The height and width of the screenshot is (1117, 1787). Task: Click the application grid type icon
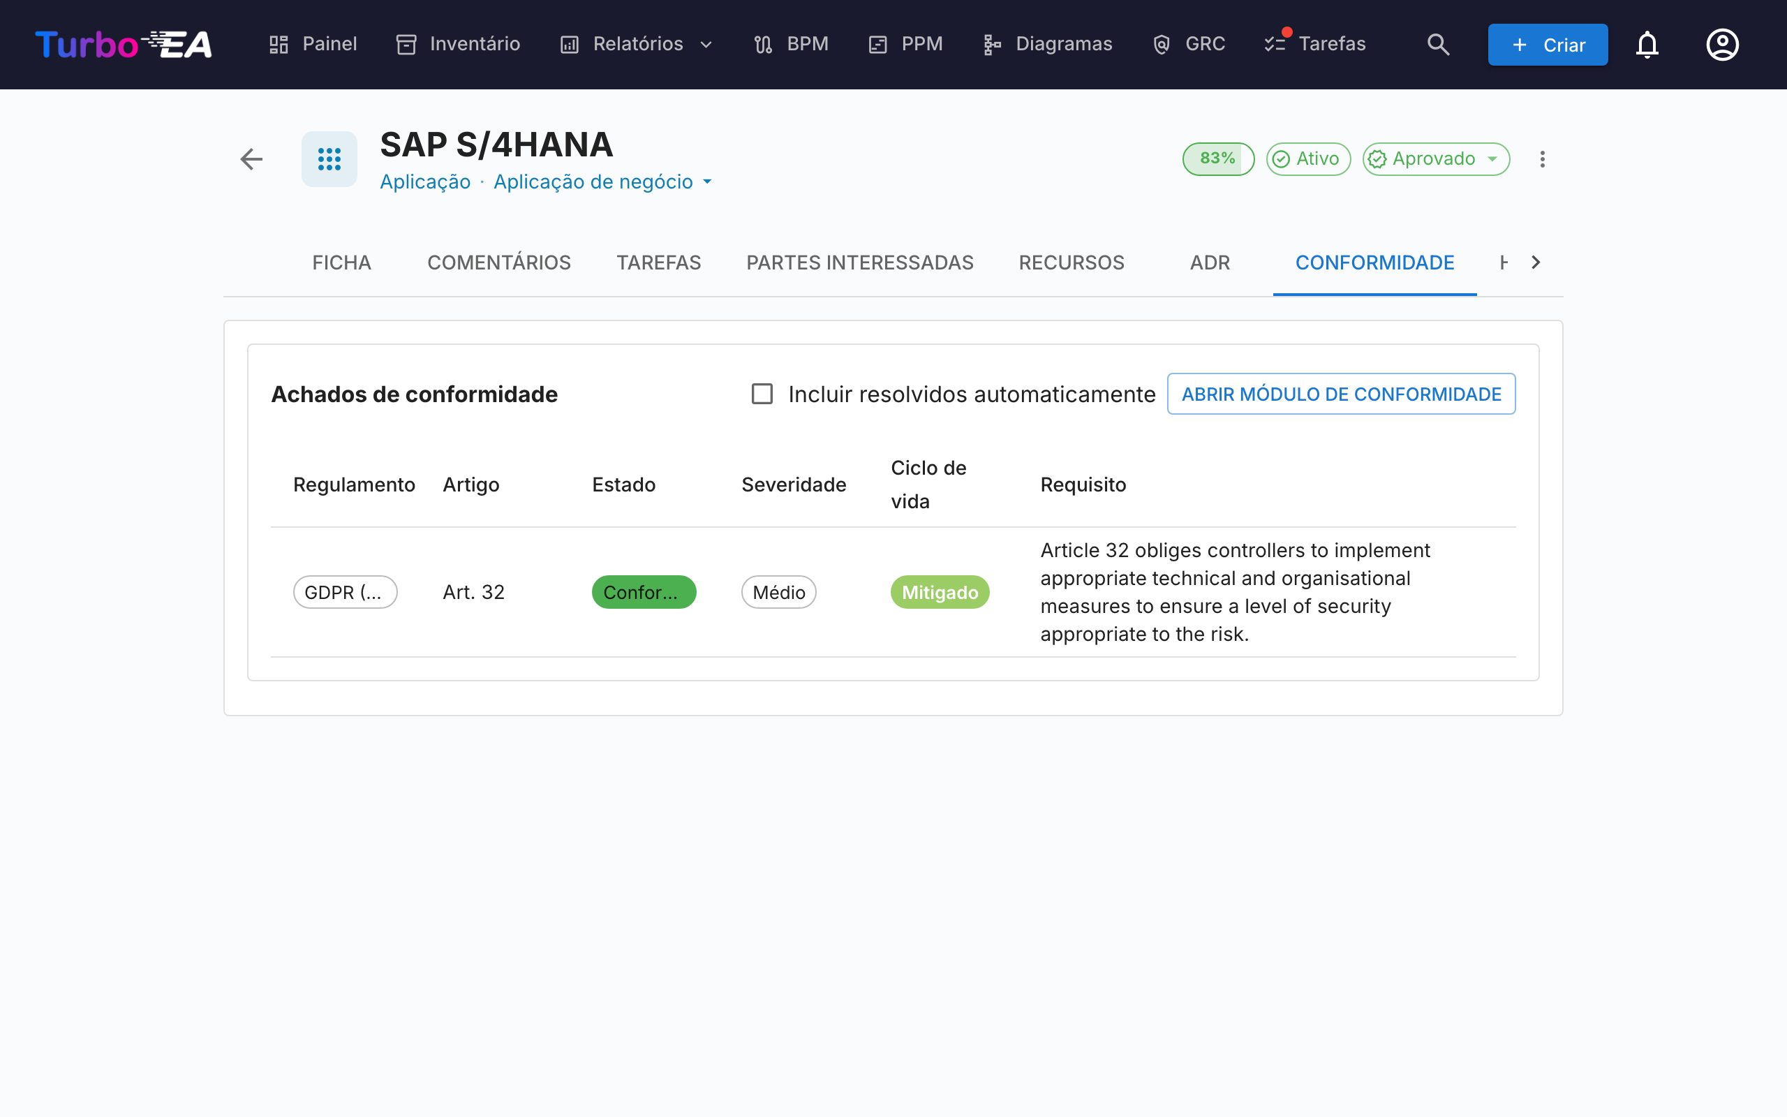[x=329, y=159]
